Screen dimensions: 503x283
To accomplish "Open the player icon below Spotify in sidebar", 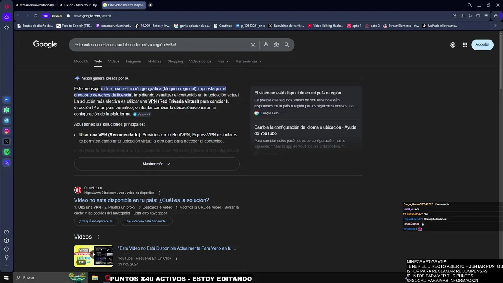I will pyautogui.click(x=7, y=162).
